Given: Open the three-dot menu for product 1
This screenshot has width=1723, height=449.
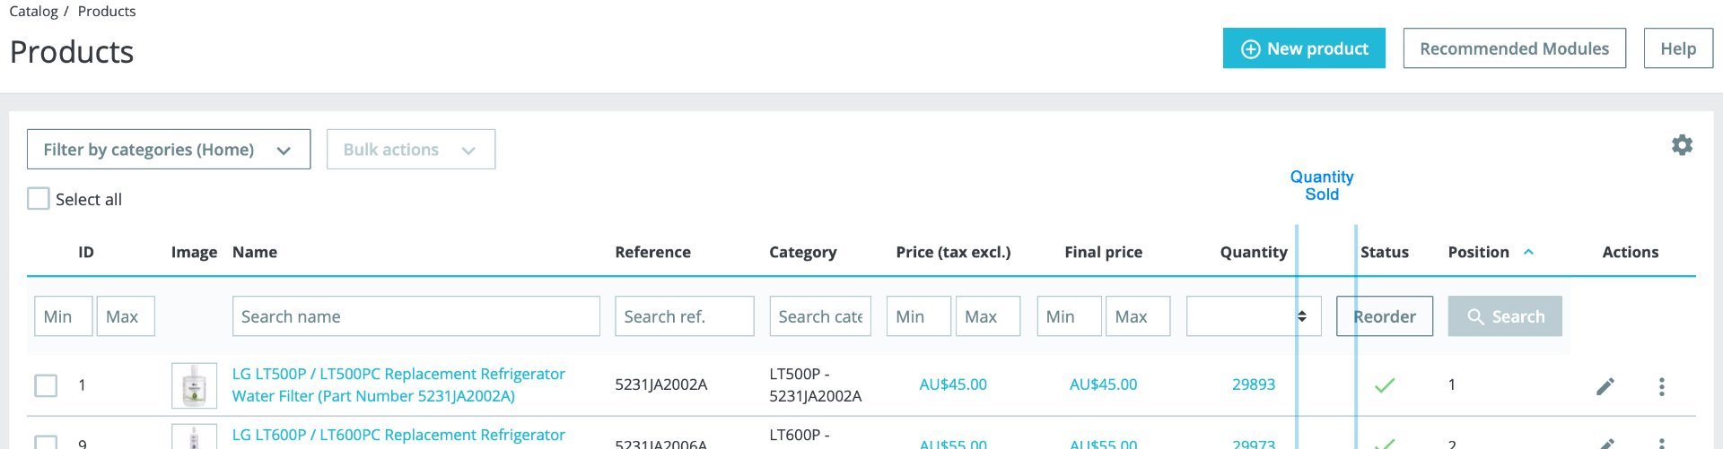Looking at the screenshot, I should pyautogui.click(x=1661, y=386).
